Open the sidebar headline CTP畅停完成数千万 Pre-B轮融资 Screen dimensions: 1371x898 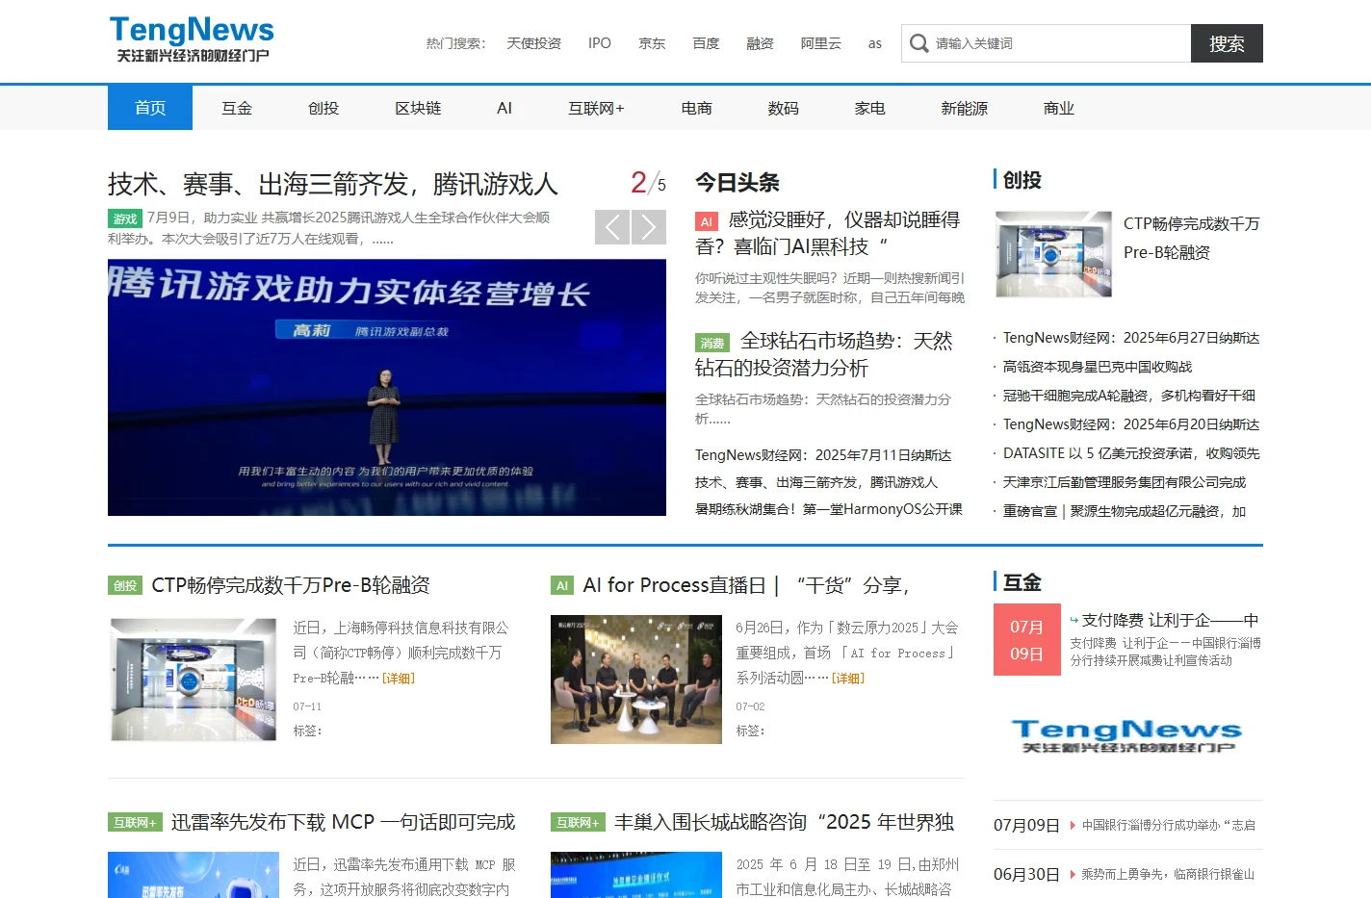tap(1192, 238)
